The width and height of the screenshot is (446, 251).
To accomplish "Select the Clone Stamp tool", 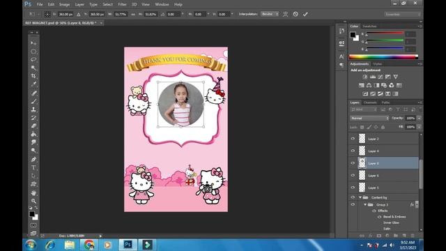I will coord(33,109).
